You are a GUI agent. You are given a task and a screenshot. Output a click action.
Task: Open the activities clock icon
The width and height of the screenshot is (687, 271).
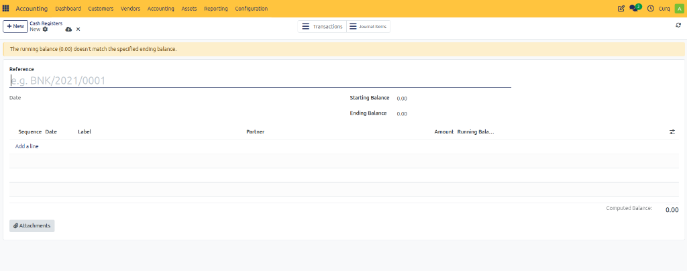pos(651,8)
